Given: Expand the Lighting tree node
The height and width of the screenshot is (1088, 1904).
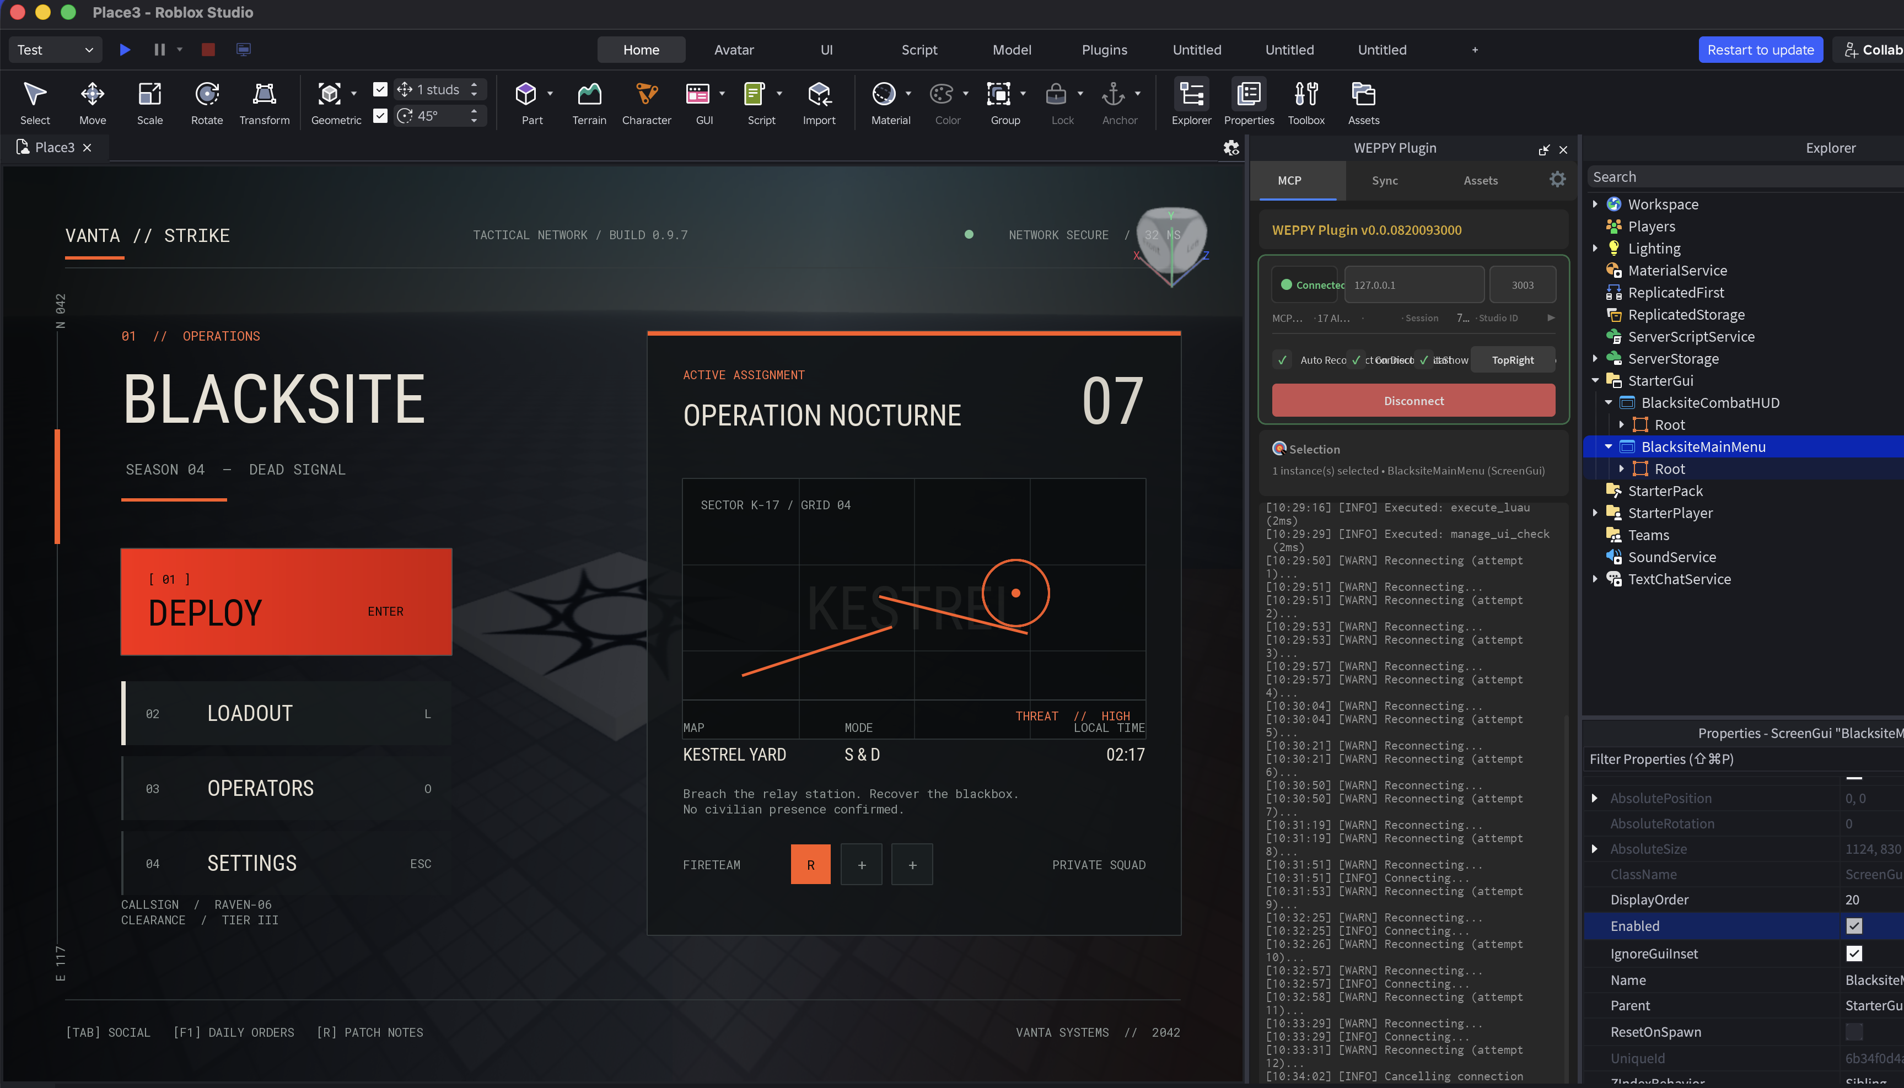Looking at the screenshot, I should pos(1595,248).
